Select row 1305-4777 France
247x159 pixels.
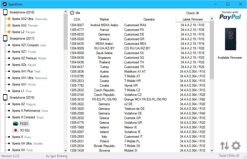click(x=139, y=30)
